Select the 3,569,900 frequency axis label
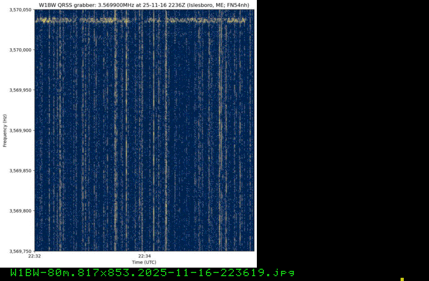This screenshot has width=429, height=281. [x=20, y=130]
